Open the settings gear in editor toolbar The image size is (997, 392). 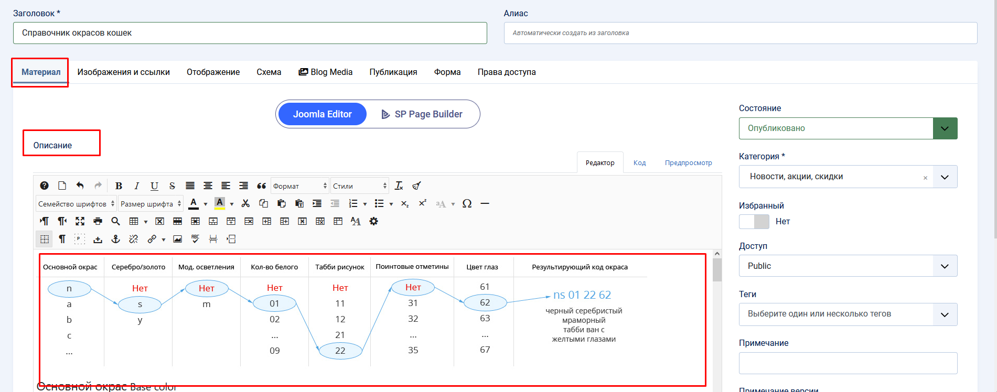point(373,221)
